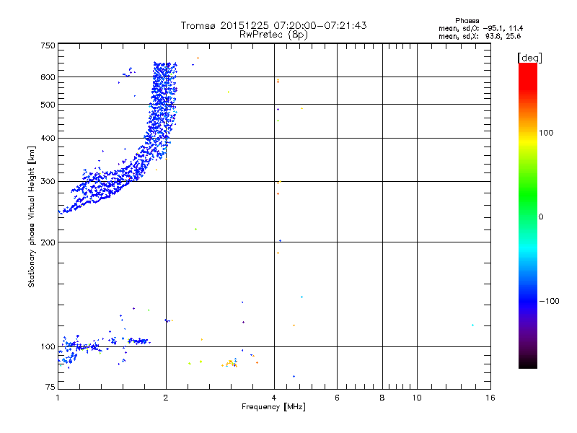Viewport: 577px width, 433px height.
Task: Click the 'Phases' heading text
Action: pos(467,21)
